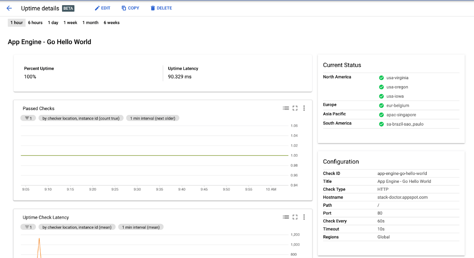Screen dimensions: 474x258
Task: Select the 6 hours time range
Action: pyautogui.click(x=35, y=23)
